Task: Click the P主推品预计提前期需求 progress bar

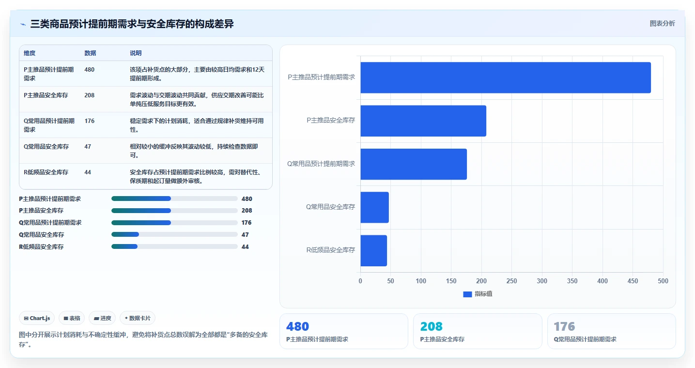Action: pyautogui.click(x=174, y=199)
